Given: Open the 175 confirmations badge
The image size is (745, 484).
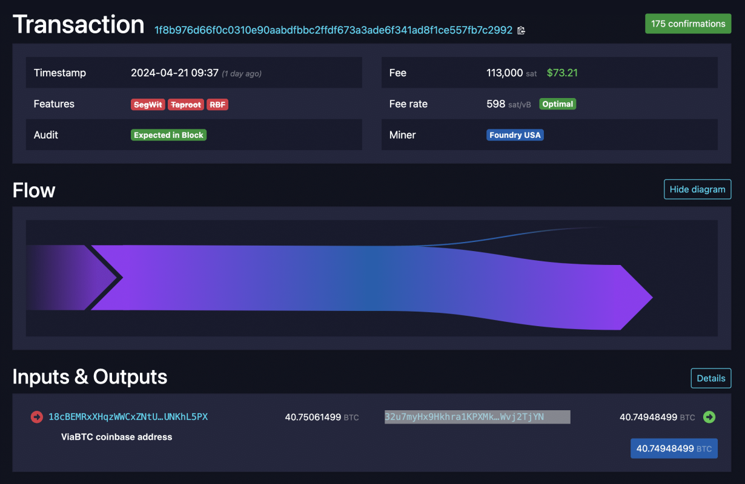Looking at the screenshot, I should [x=688, y=23].
